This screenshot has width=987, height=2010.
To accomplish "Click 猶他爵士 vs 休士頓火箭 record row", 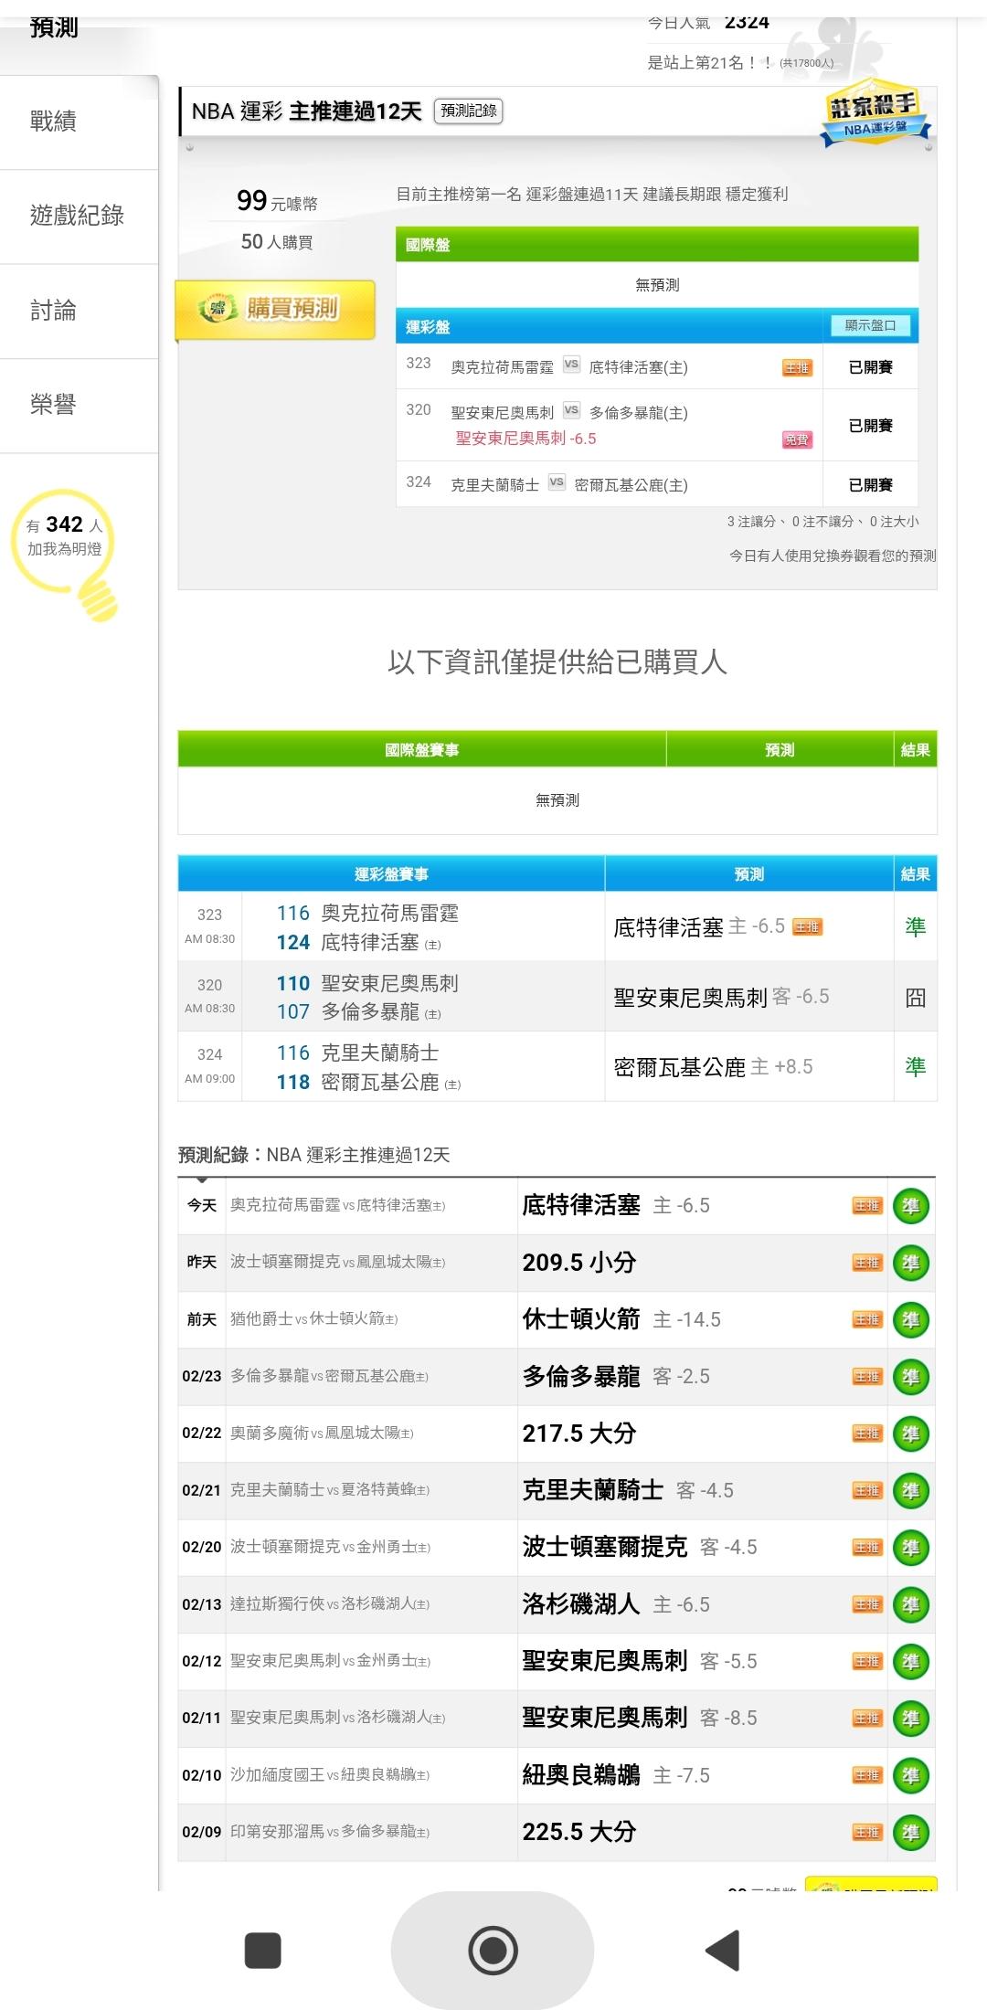I will 557,1319.
